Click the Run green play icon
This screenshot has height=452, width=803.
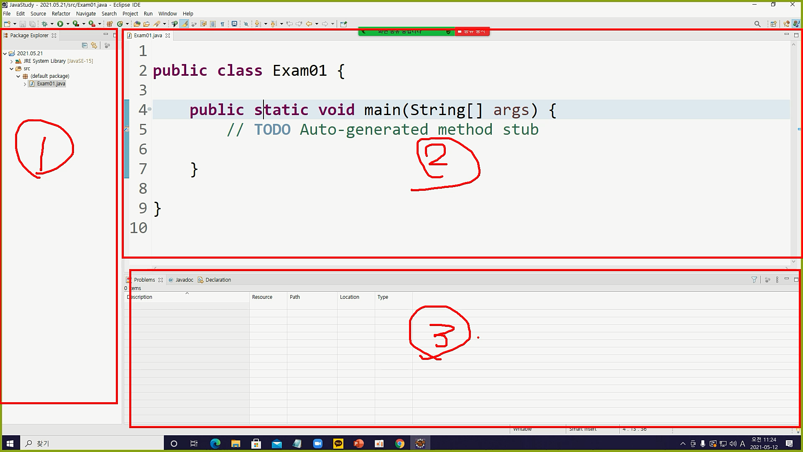point(60,24)
